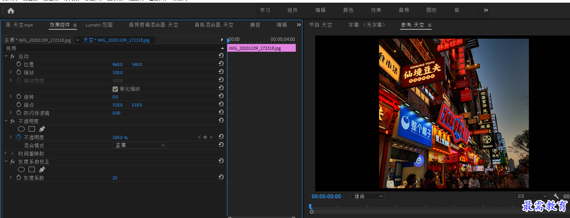Screen dimensions: 570x218
Task: Open the 源: 天空.mp4 tab
Action: (x=19, y=25)
